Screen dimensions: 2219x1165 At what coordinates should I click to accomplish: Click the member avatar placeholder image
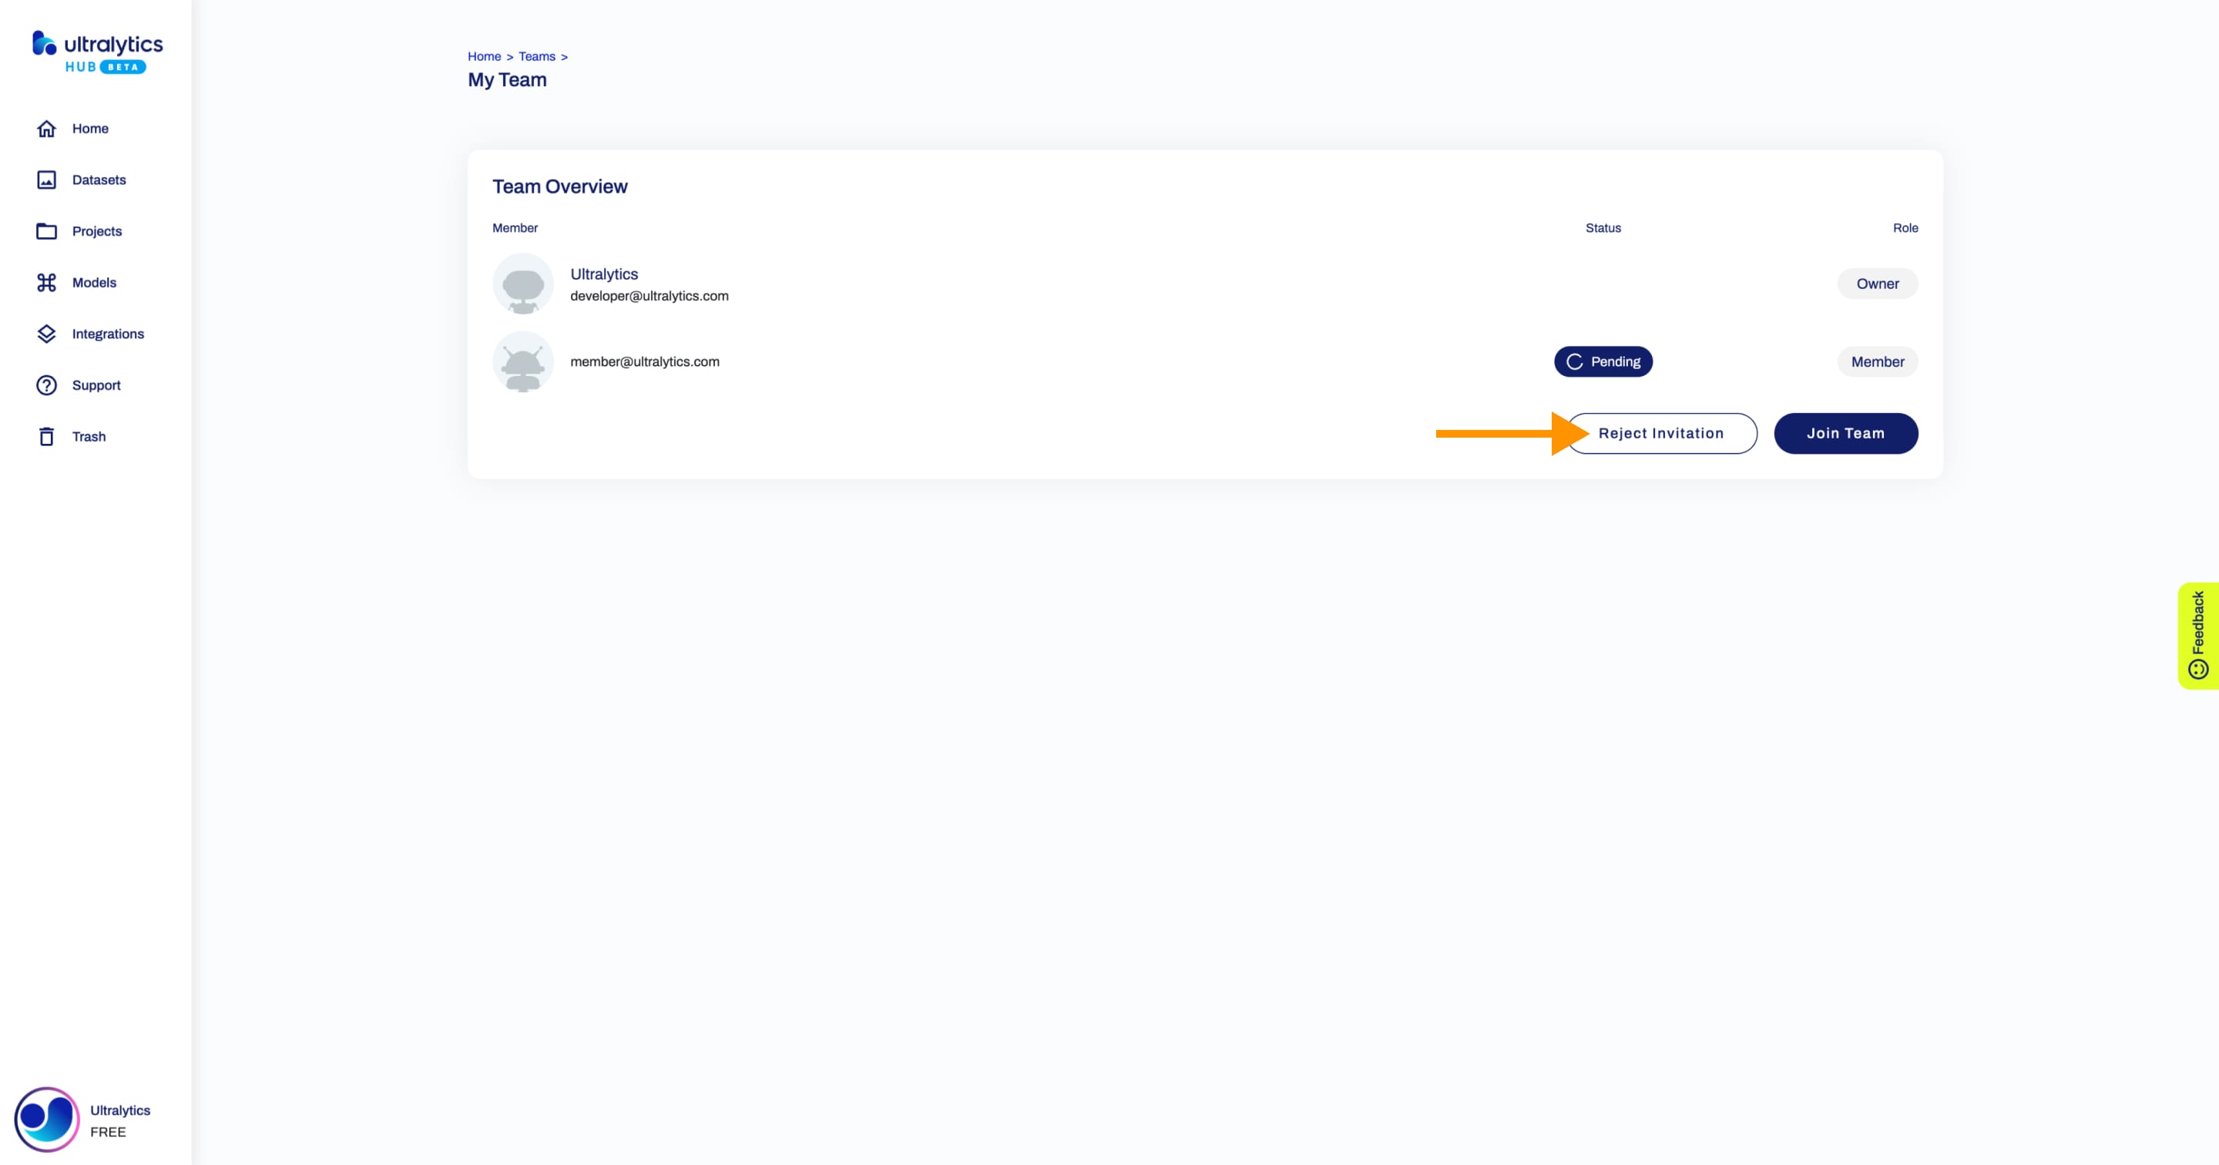tap(522, 361)
